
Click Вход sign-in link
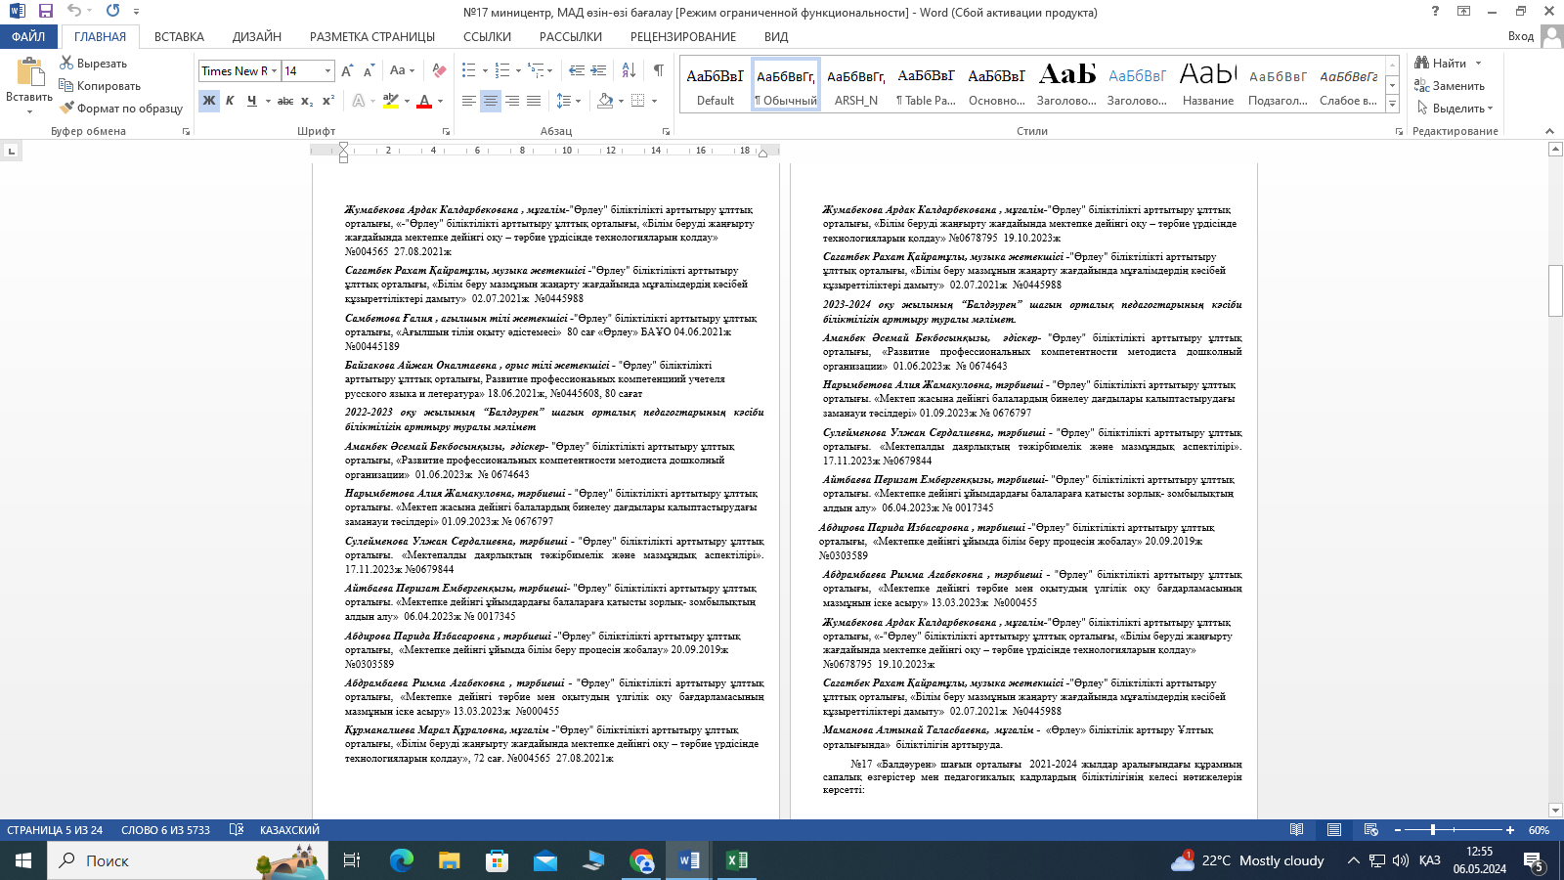click(1520, 36)
